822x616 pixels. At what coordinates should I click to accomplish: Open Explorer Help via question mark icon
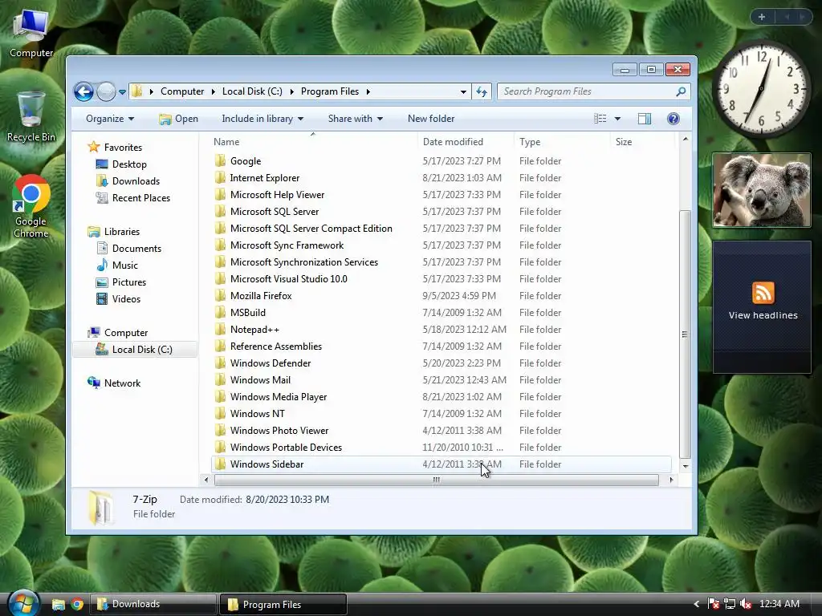tap(673, 119)
